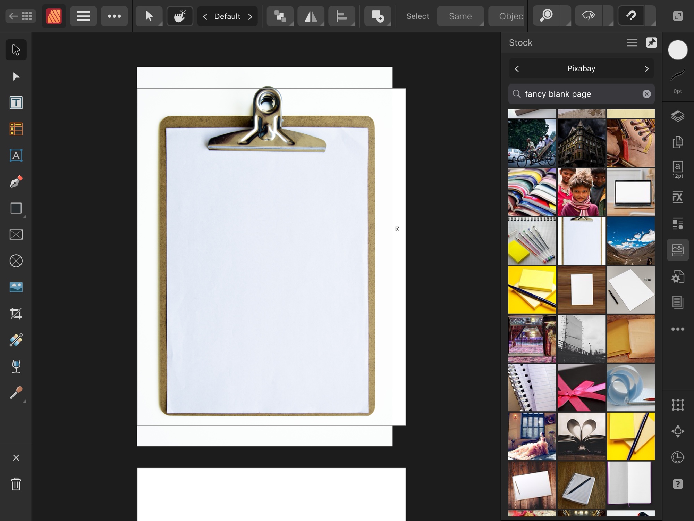Toggle the full screen window button

678,16
